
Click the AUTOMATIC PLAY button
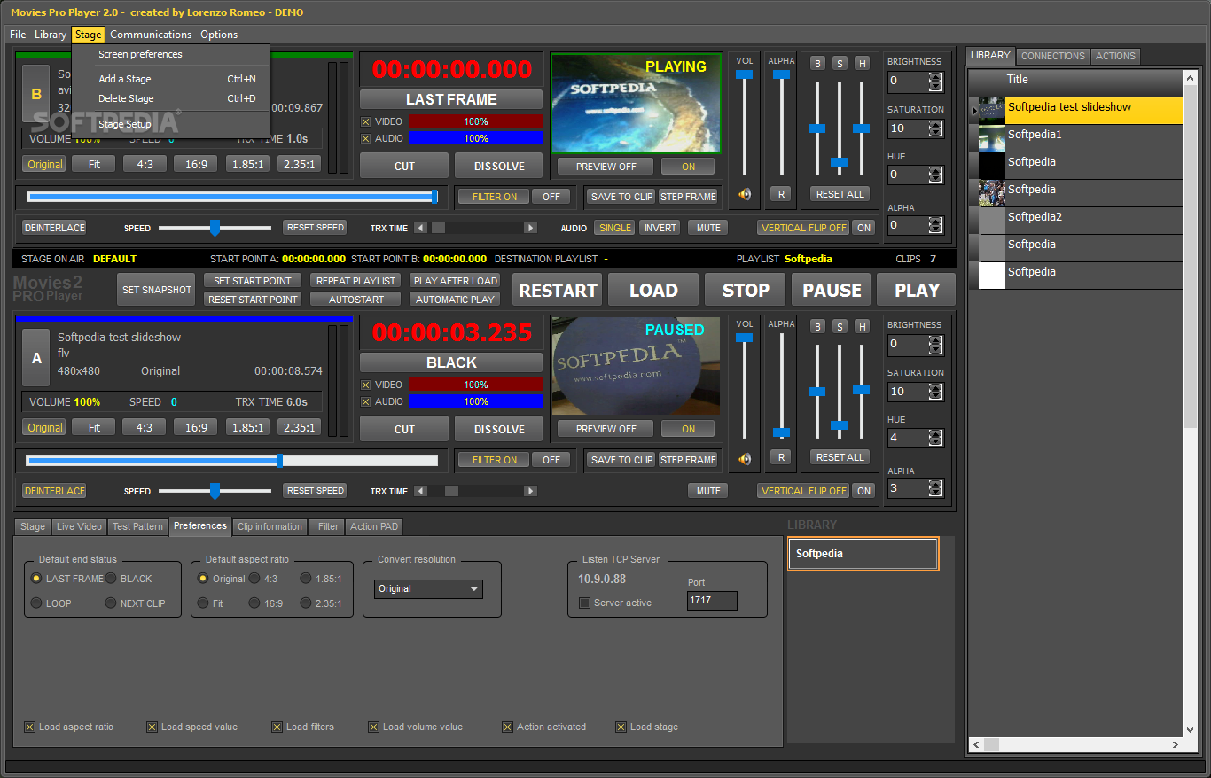[455, 300]
